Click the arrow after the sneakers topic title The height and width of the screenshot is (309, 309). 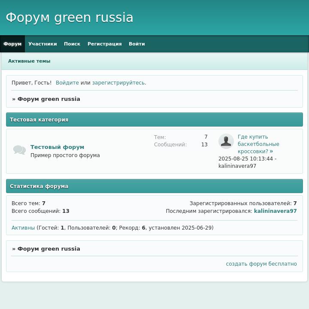271,151
